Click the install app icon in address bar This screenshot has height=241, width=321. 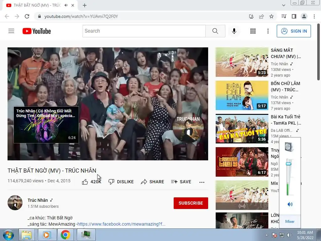click(251, 16)
